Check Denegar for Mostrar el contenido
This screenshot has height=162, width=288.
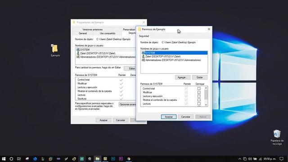pos(199,100)
